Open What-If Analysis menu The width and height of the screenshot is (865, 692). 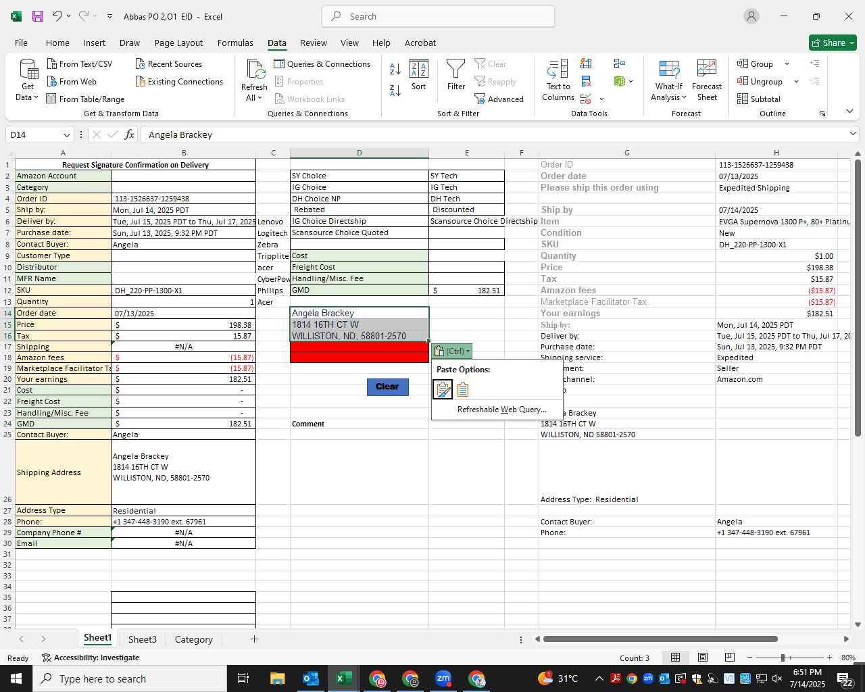tap(668, 80)
